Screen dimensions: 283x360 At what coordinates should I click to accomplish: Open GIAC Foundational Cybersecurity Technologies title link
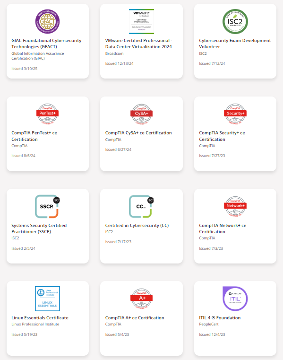tap(46, 44)
